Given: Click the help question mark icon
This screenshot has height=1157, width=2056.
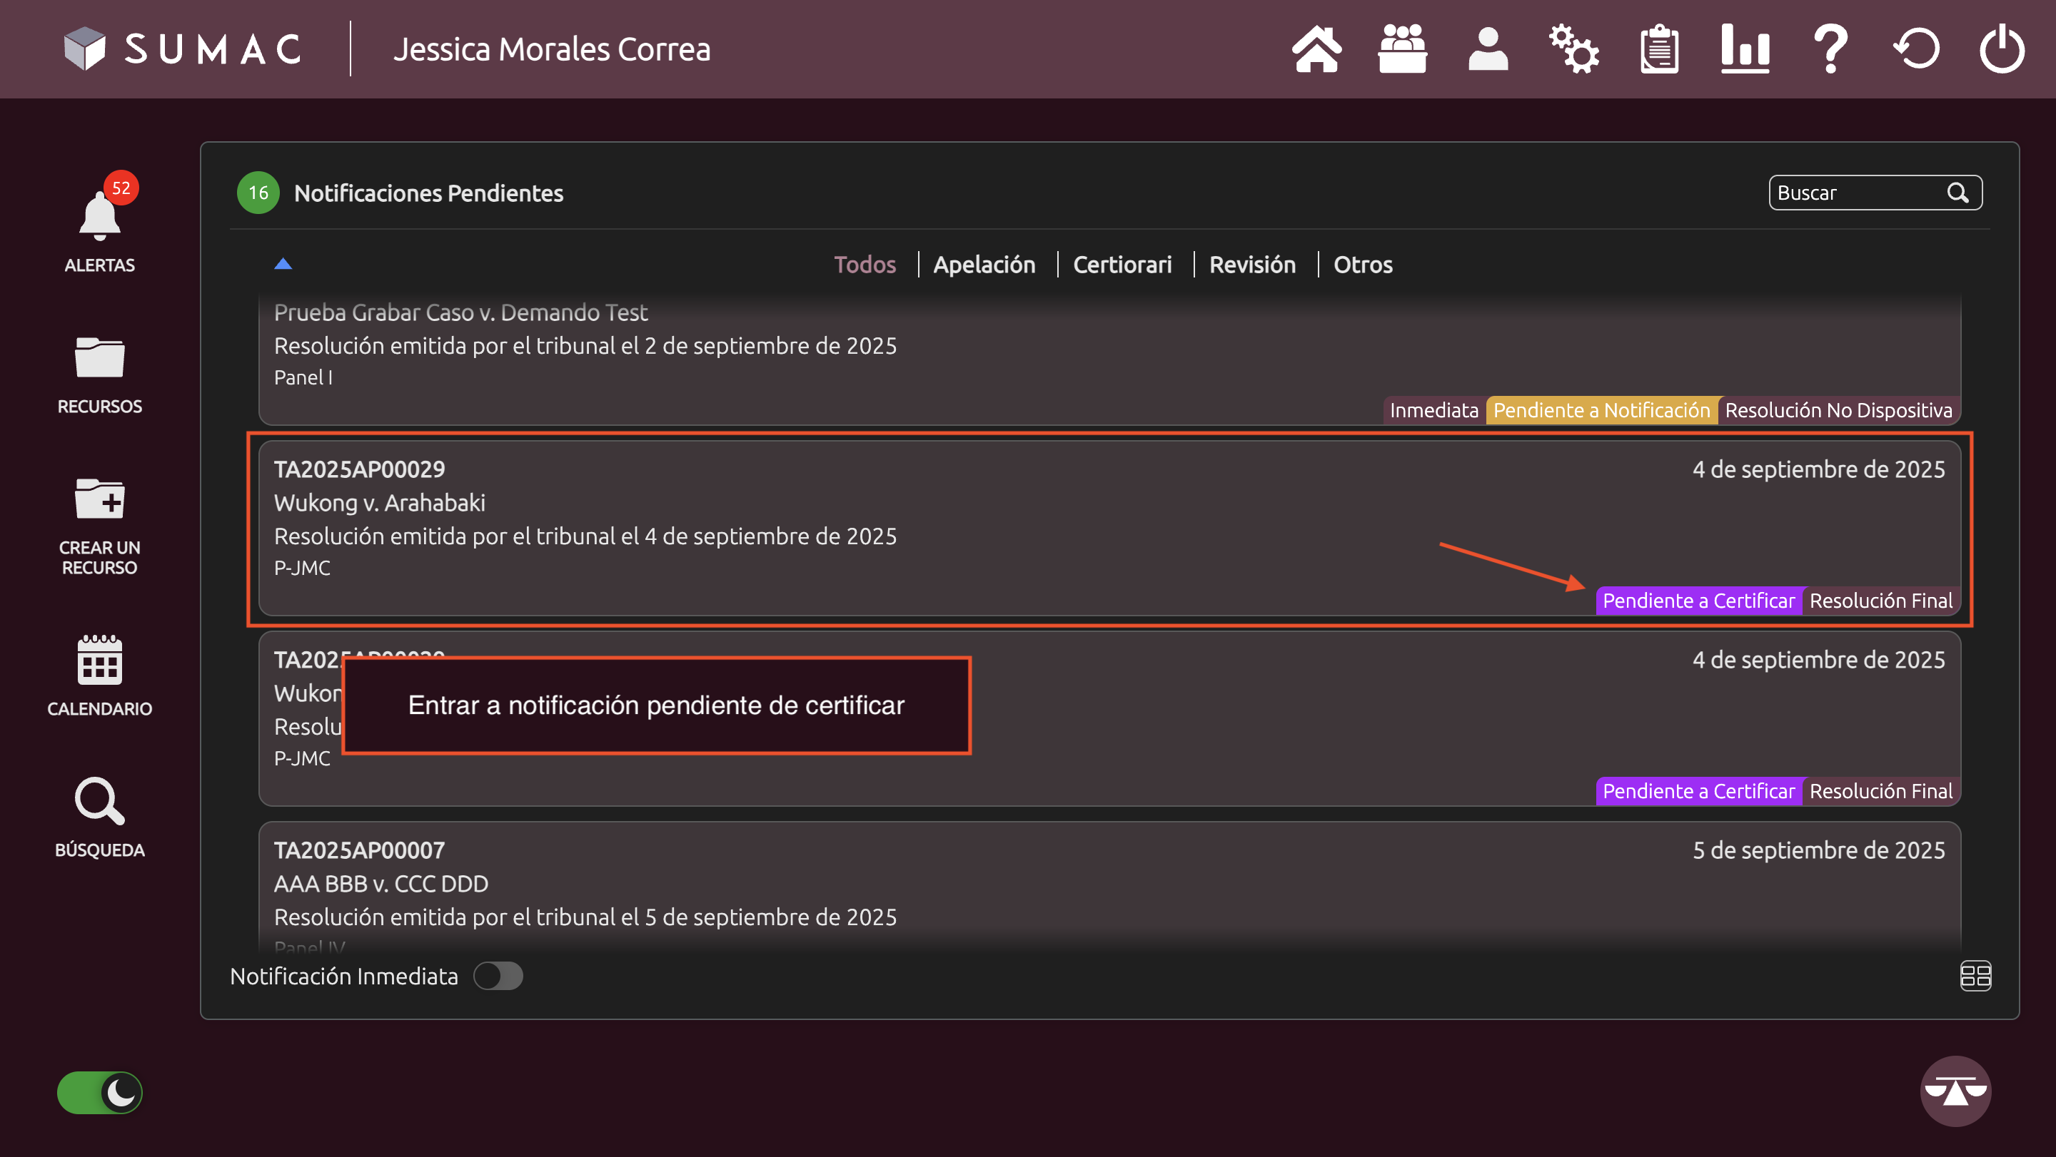Looking at the screenshot, I should click(1830, 49).
